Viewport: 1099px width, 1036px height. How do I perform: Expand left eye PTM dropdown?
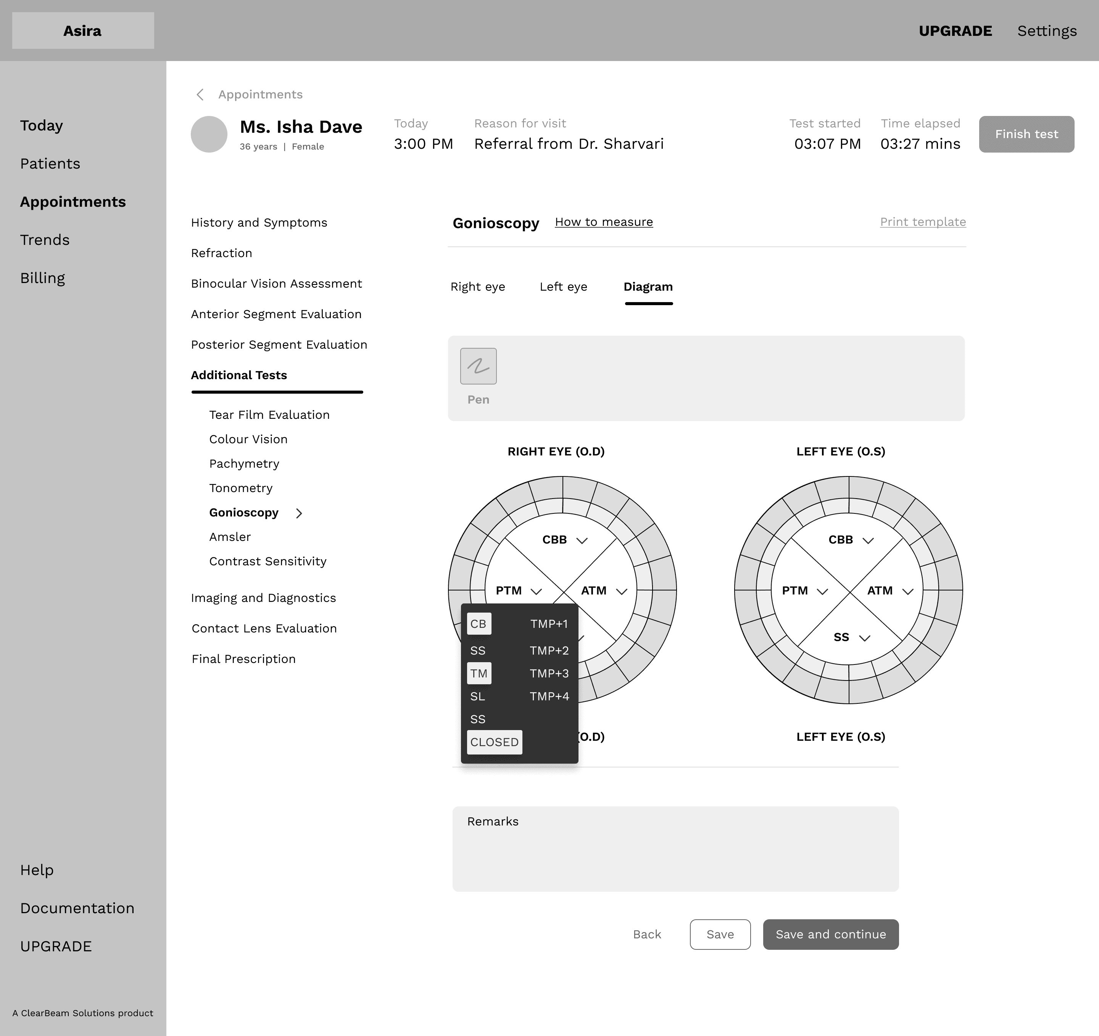coord(822,591)
